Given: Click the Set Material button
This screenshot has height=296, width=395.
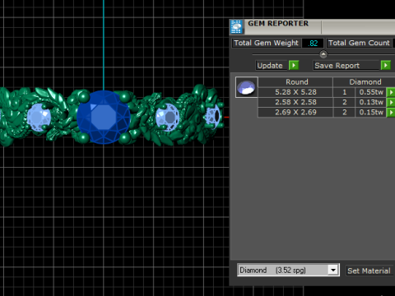Looking at the screenshot, I should (x=369, y=271).
